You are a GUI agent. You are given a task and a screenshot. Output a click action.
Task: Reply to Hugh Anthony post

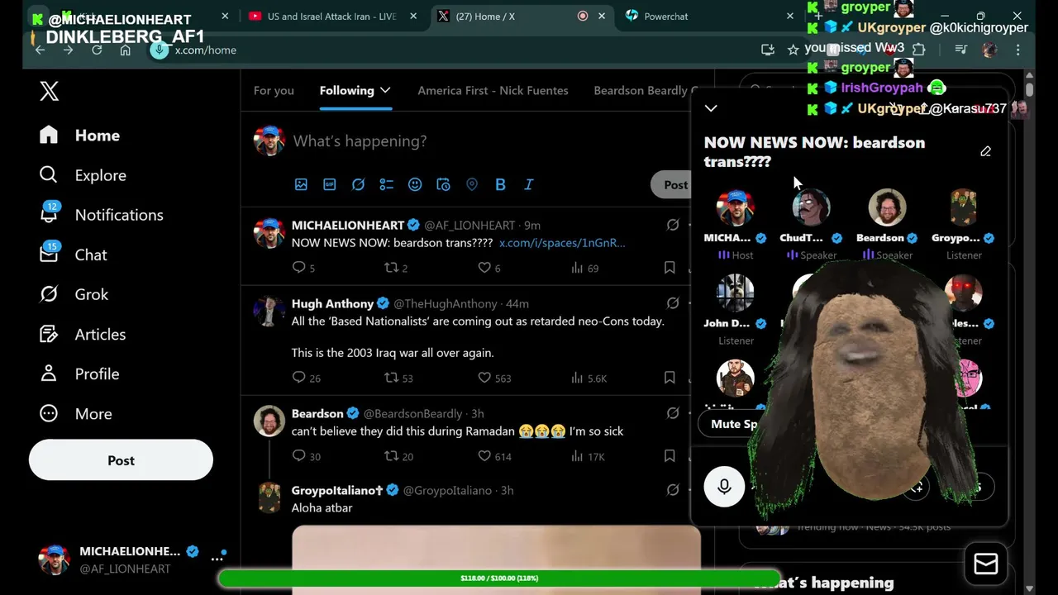306,378
